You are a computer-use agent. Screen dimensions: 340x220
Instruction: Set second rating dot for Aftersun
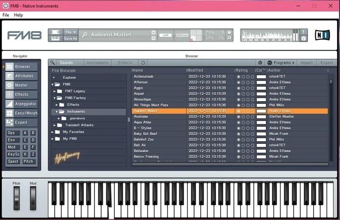click(243, 83)
